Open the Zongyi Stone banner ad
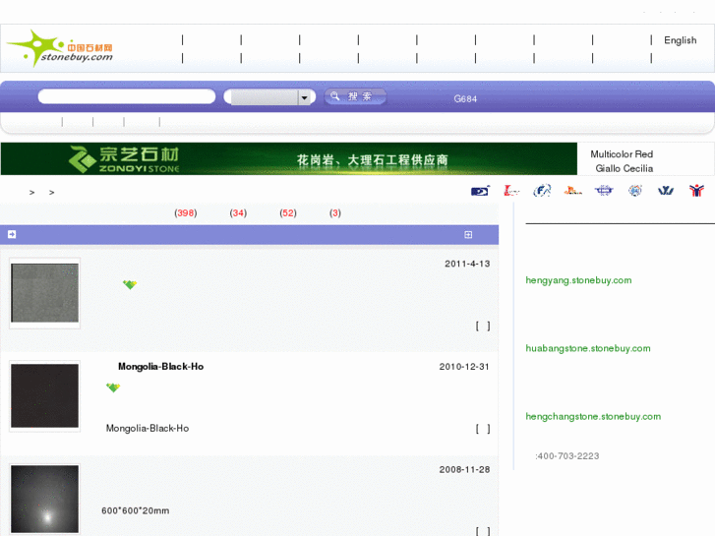715x536 pixels. 288,158
